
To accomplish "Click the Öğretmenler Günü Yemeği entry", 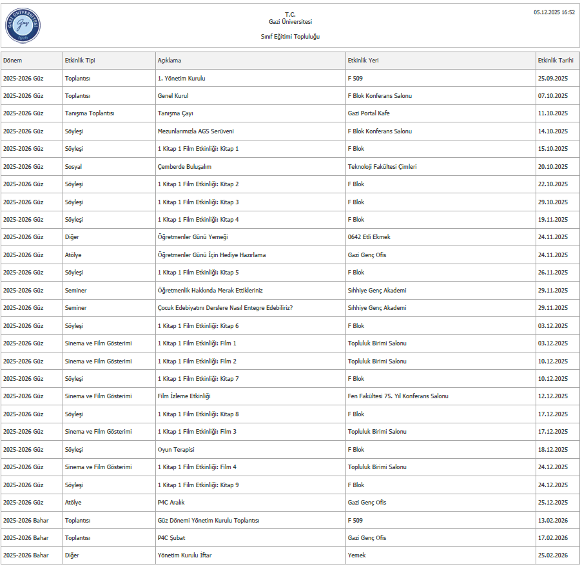I will (193, 237).
